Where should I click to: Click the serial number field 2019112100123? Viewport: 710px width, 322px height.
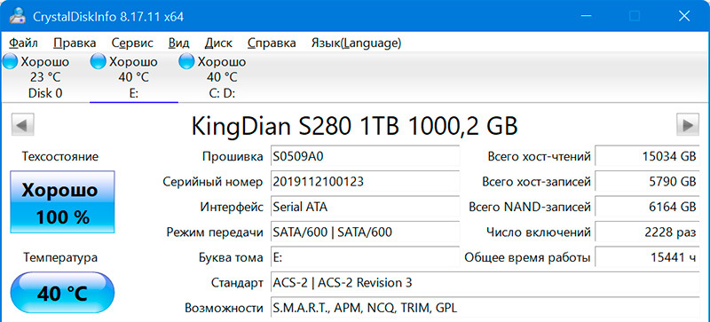(365, 182)
